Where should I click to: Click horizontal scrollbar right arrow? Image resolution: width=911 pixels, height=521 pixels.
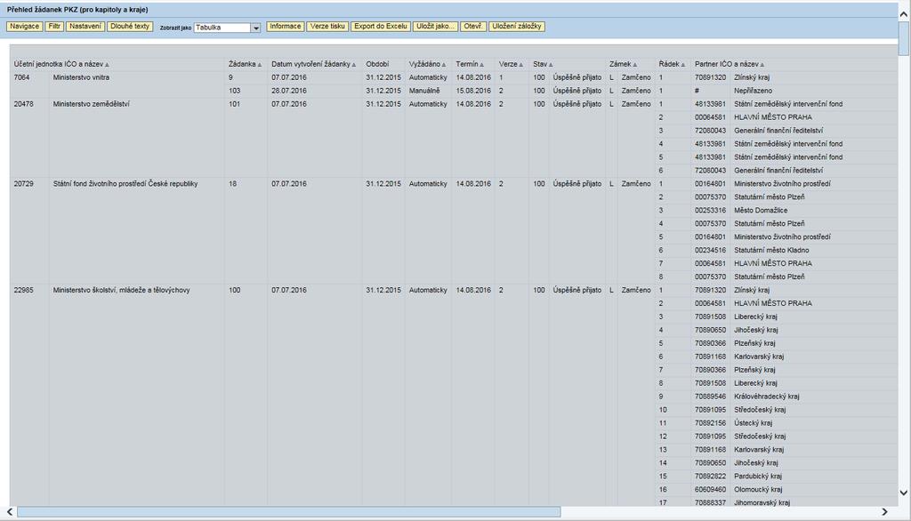pos(885,512)
